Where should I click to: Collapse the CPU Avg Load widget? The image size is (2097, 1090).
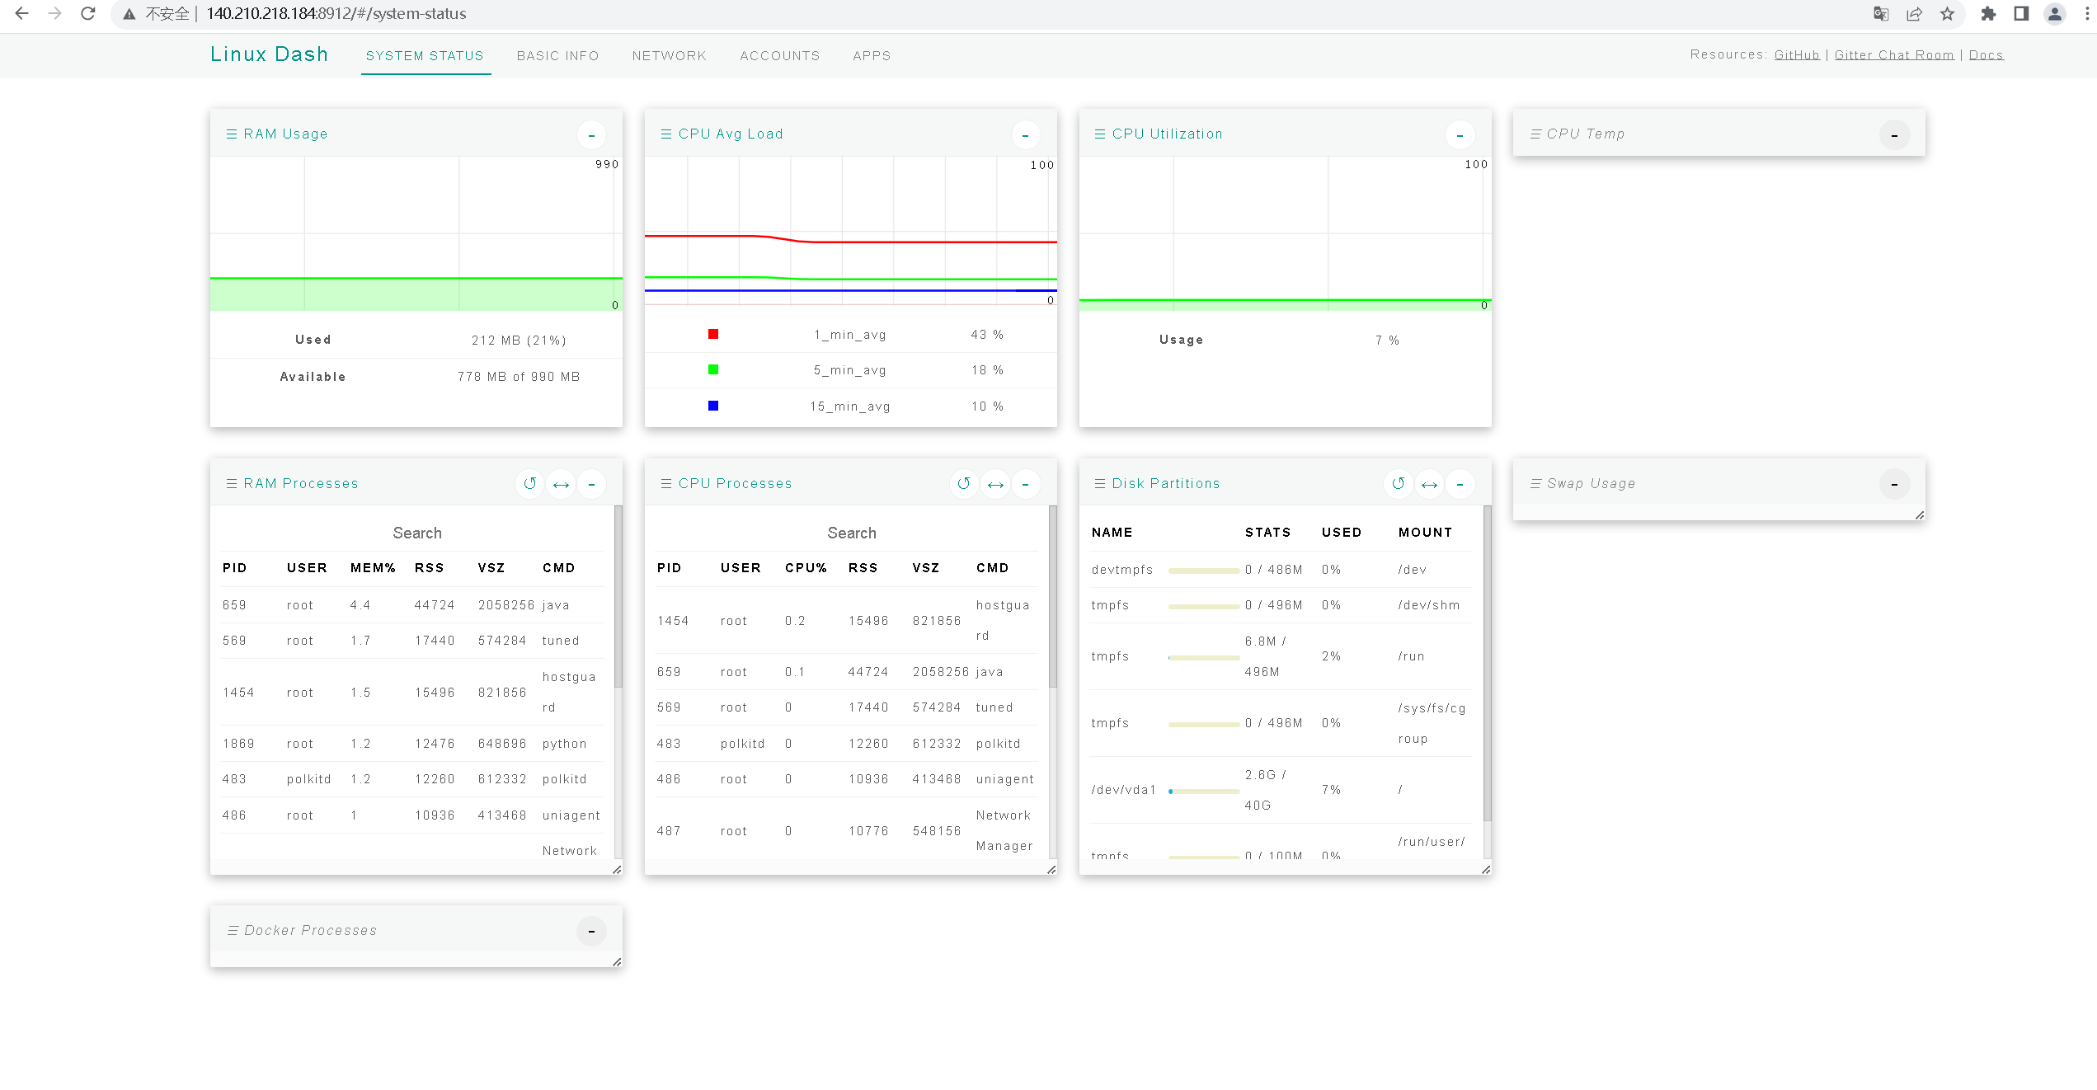1025,134
